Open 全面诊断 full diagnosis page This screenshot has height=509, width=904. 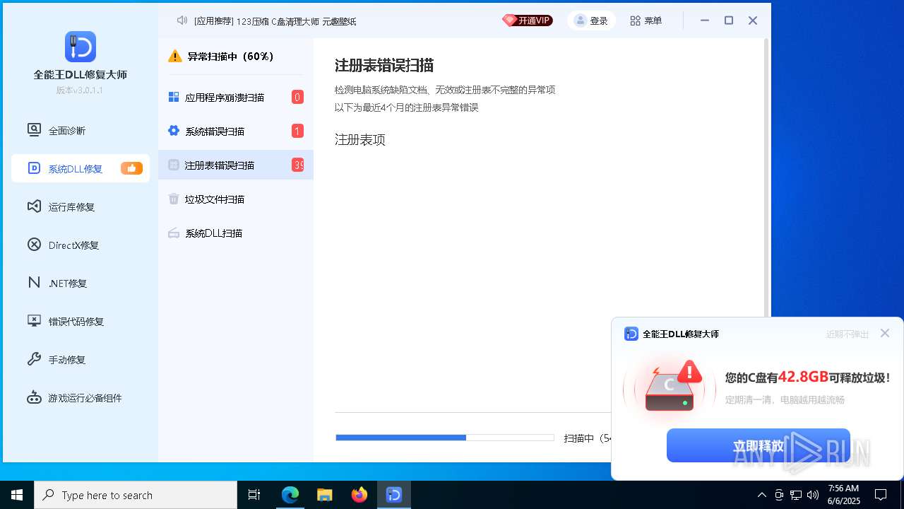coord(81,130)
